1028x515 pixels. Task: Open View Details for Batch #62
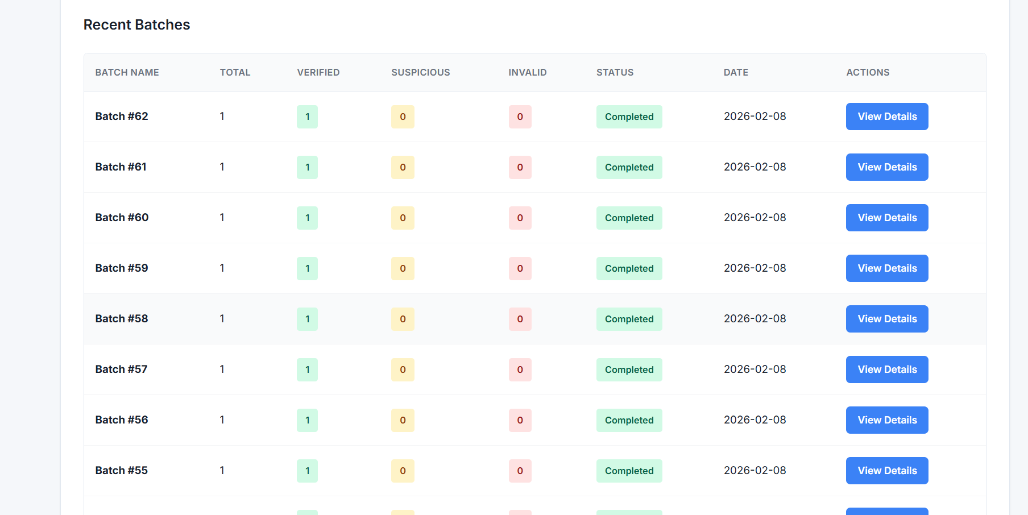pyautogui.click(x=887, y=117)
